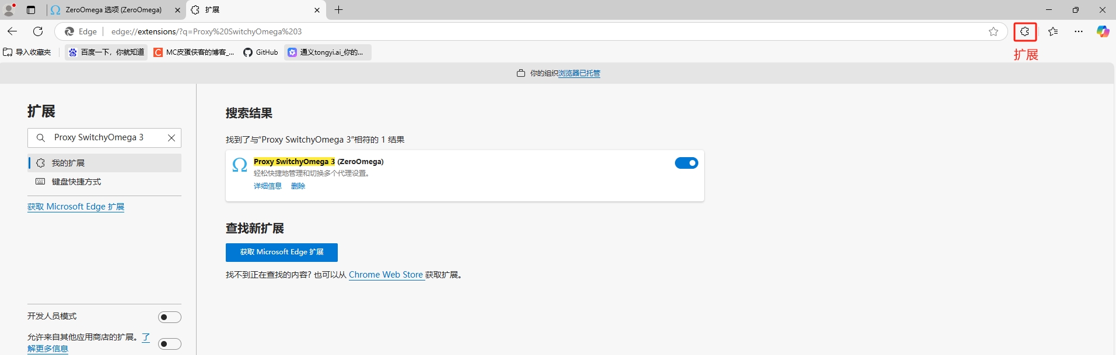Close the 扩展 tab
Image resolution: width=1116 pixels, height=355 pixels.
[317, 10]
